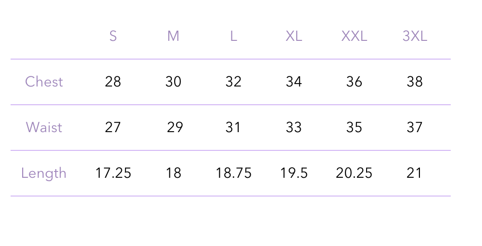Click the Length row label
The image size is (482, 246).
[x=44, y=173]
